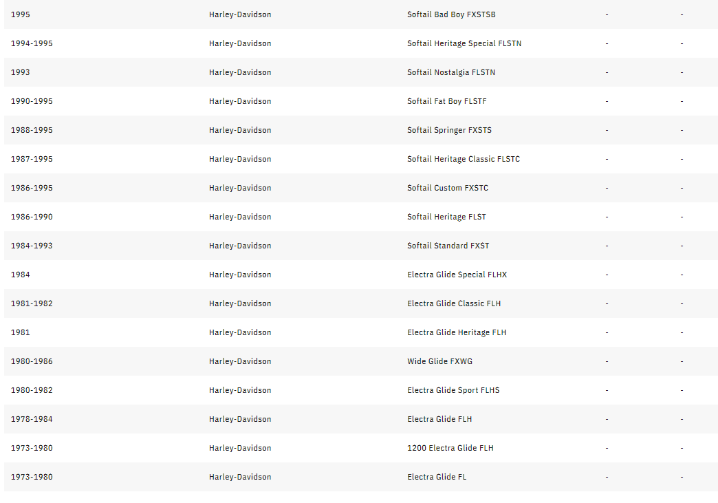Select 'Softail Custom FXSTC' model text
Screen dimensions: 718x503
448,188
